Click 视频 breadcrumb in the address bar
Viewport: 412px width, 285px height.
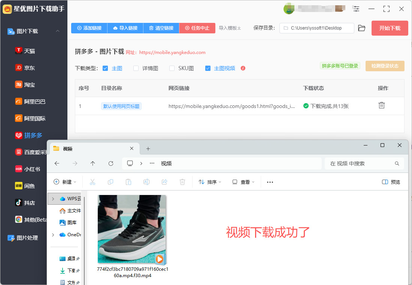[166, 163]
